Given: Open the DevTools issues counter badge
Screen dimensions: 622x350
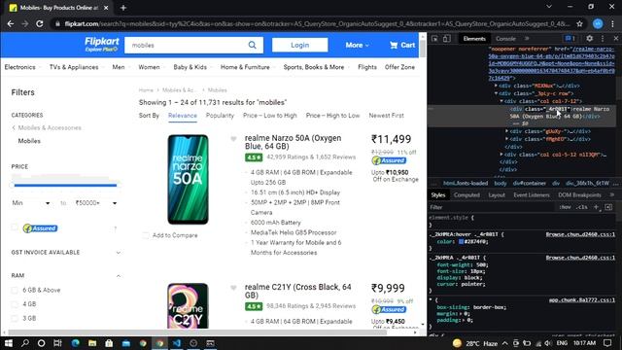Looking at the screenshot, I should coord(570,39).
